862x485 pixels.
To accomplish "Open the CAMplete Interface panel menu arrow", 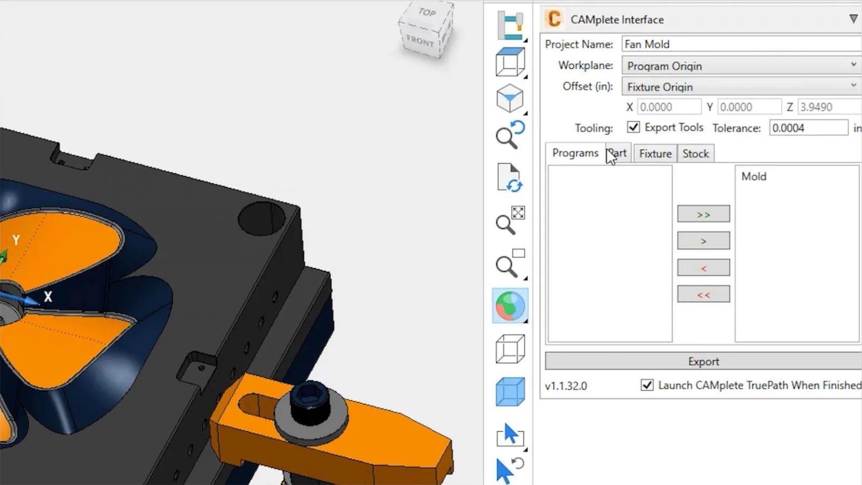I will click(853, 19).
